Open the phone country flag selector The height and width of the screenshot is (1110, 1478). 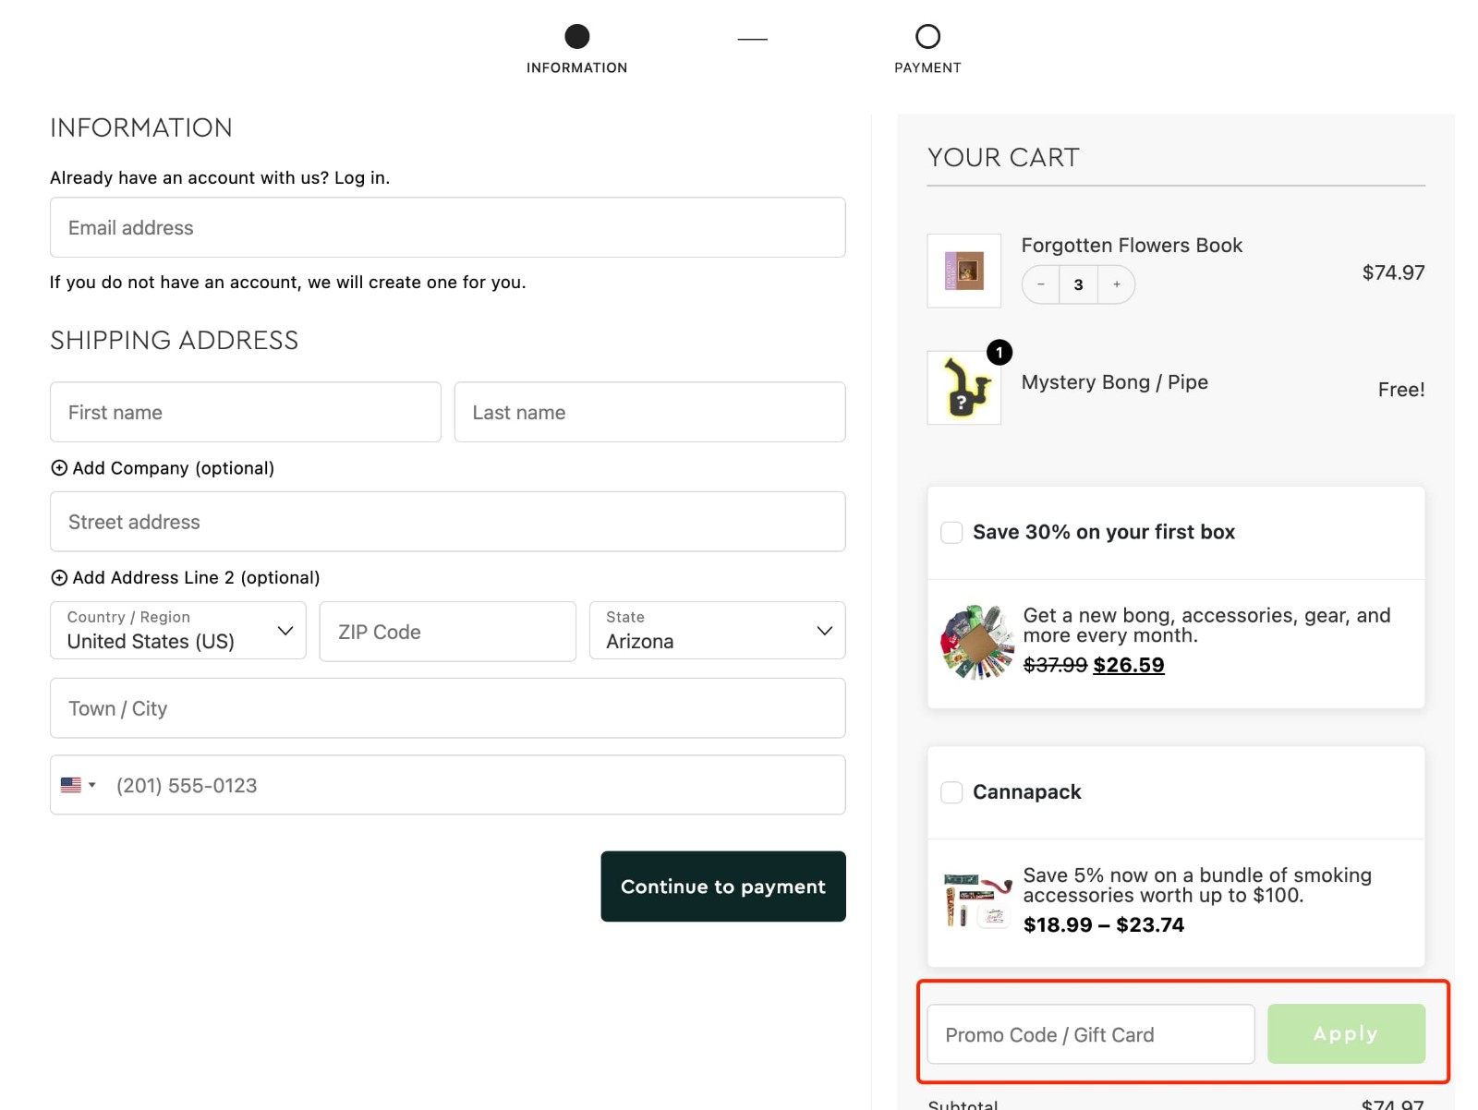click(x=79, y=784)
